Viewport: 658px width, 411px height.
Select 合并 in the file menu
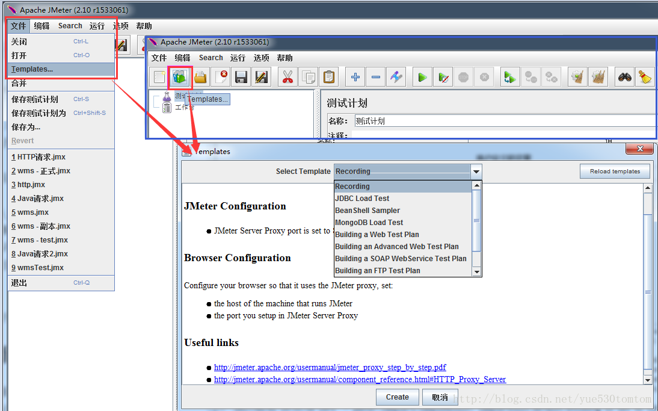point(61,83)
